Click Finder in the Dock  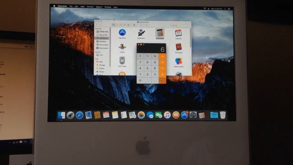(61, 115)
